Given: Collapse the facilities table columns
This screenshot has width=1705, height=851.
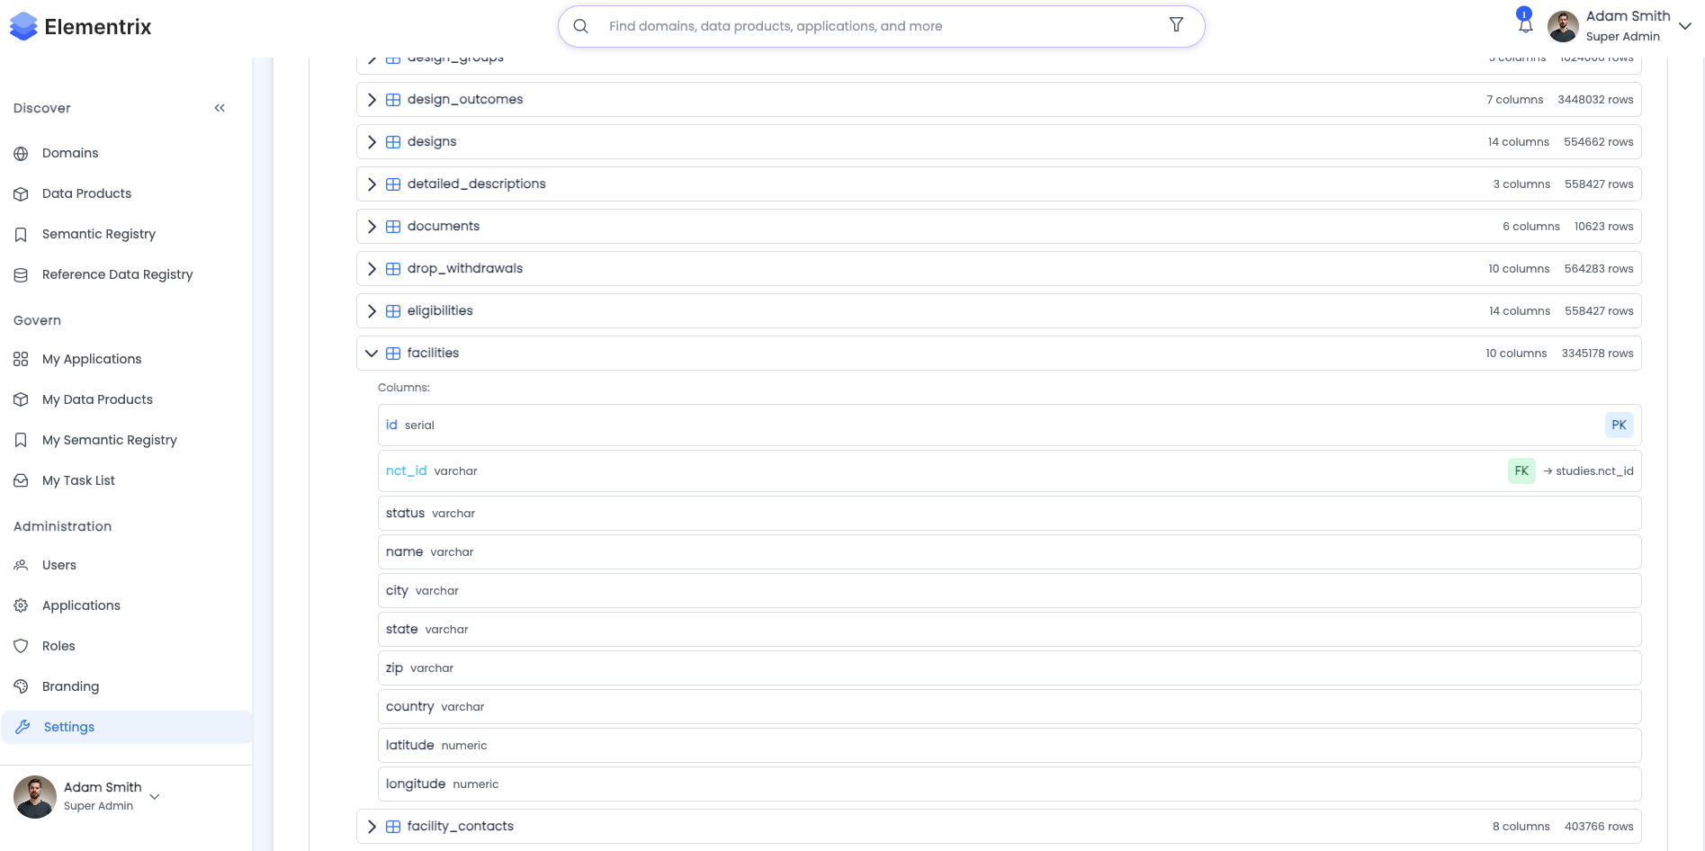Looking at the screenshot, I should coord(372,353).
